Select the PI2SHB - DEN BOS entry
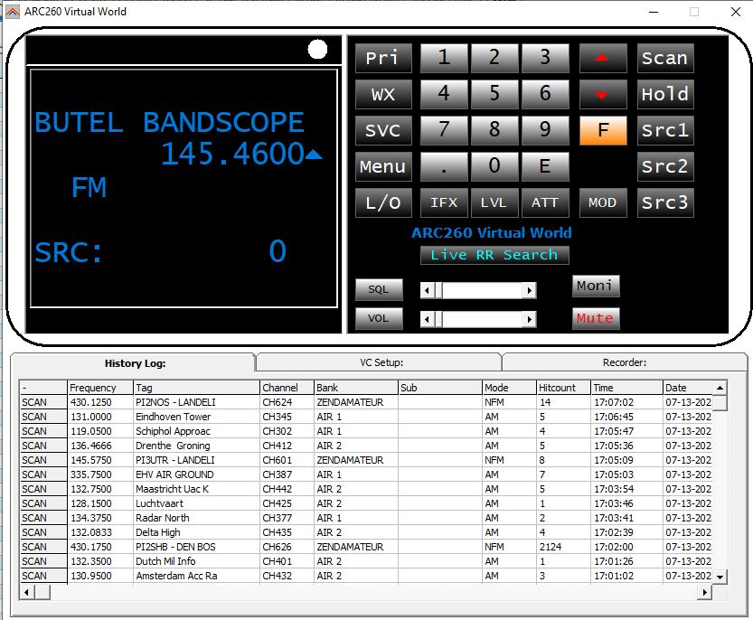753x620 pixels. (366, 547)
